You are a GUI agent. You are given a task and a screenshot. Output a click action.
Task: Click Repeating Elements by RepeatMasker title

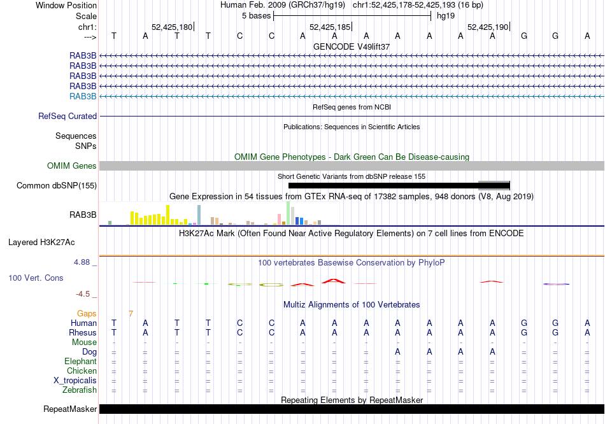[x=352, y=400]
